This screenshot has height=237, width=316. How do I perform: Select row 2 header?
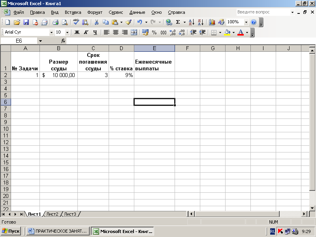point(6,75)
